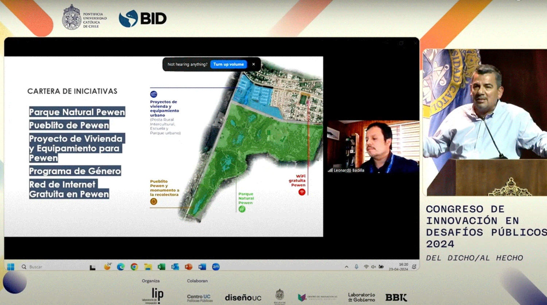
Task: Click the Centro de Innovación UC logo
Action: pos(318,297)
